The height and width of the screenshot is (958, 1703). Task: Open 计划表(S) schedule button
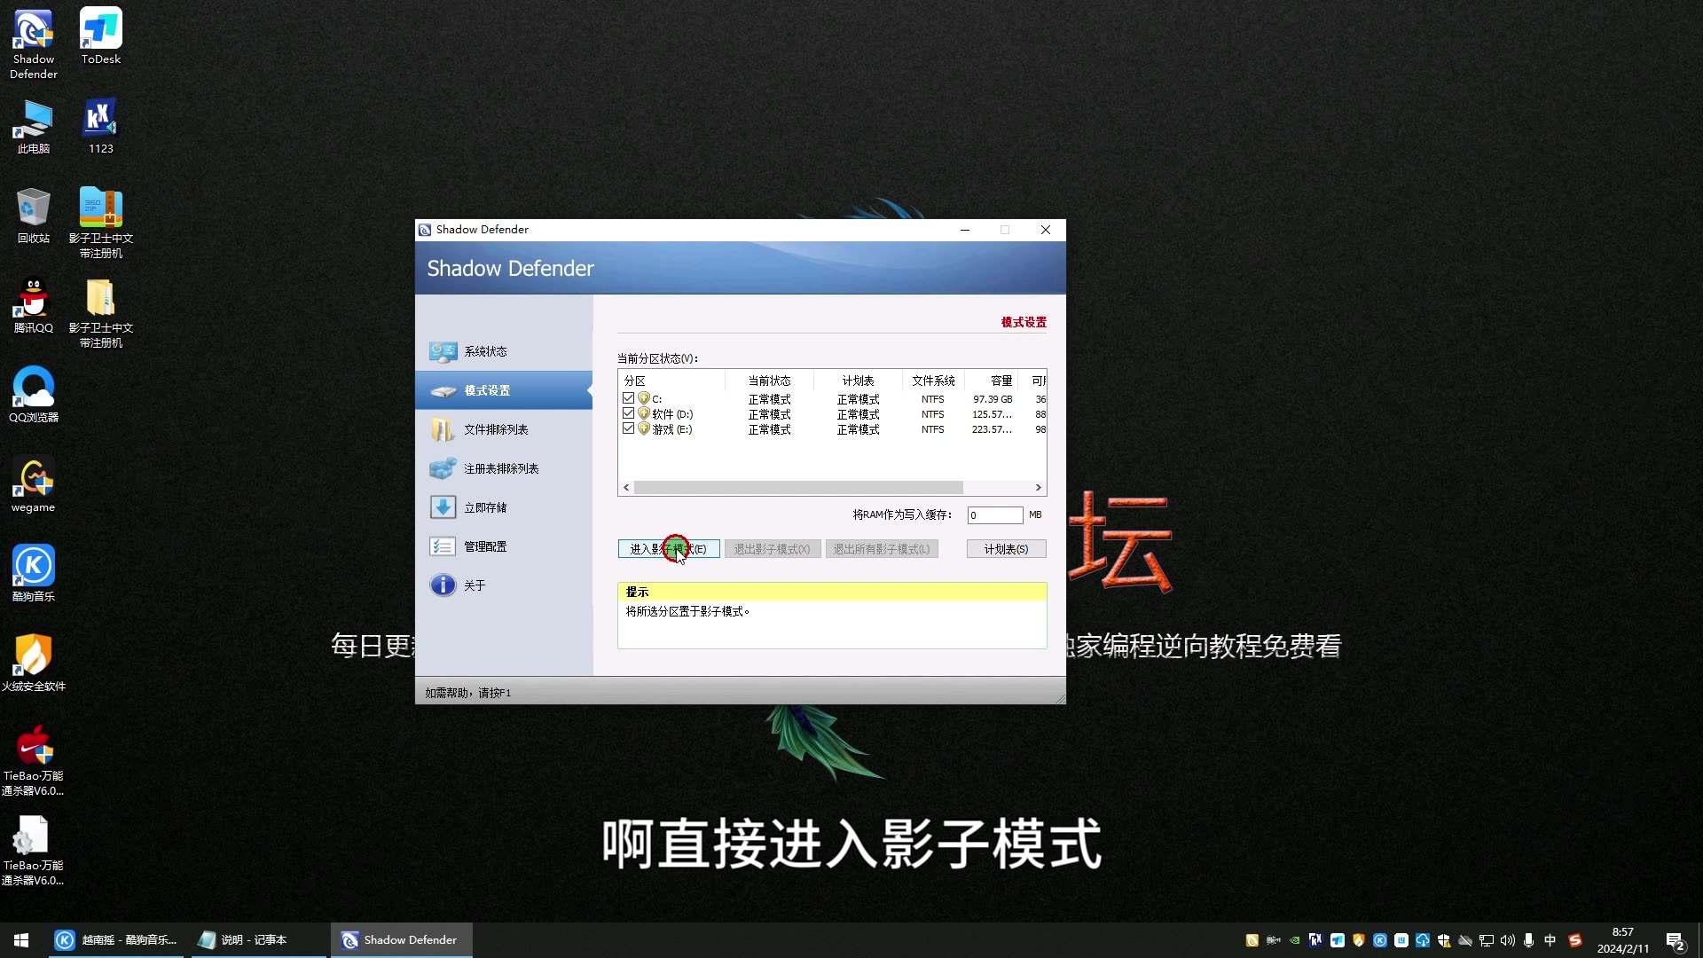click(1007, 549)
